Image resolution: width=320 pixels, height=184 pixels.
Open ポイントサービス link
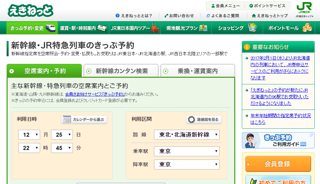268,6
